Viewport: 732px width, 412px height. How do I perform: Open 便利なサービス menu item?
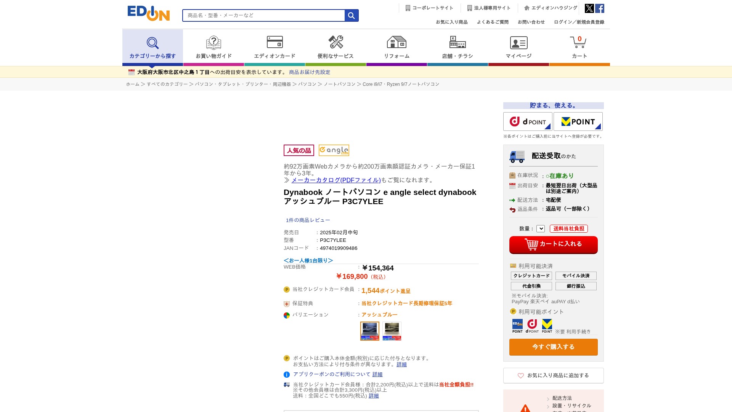tap(335, 47)
